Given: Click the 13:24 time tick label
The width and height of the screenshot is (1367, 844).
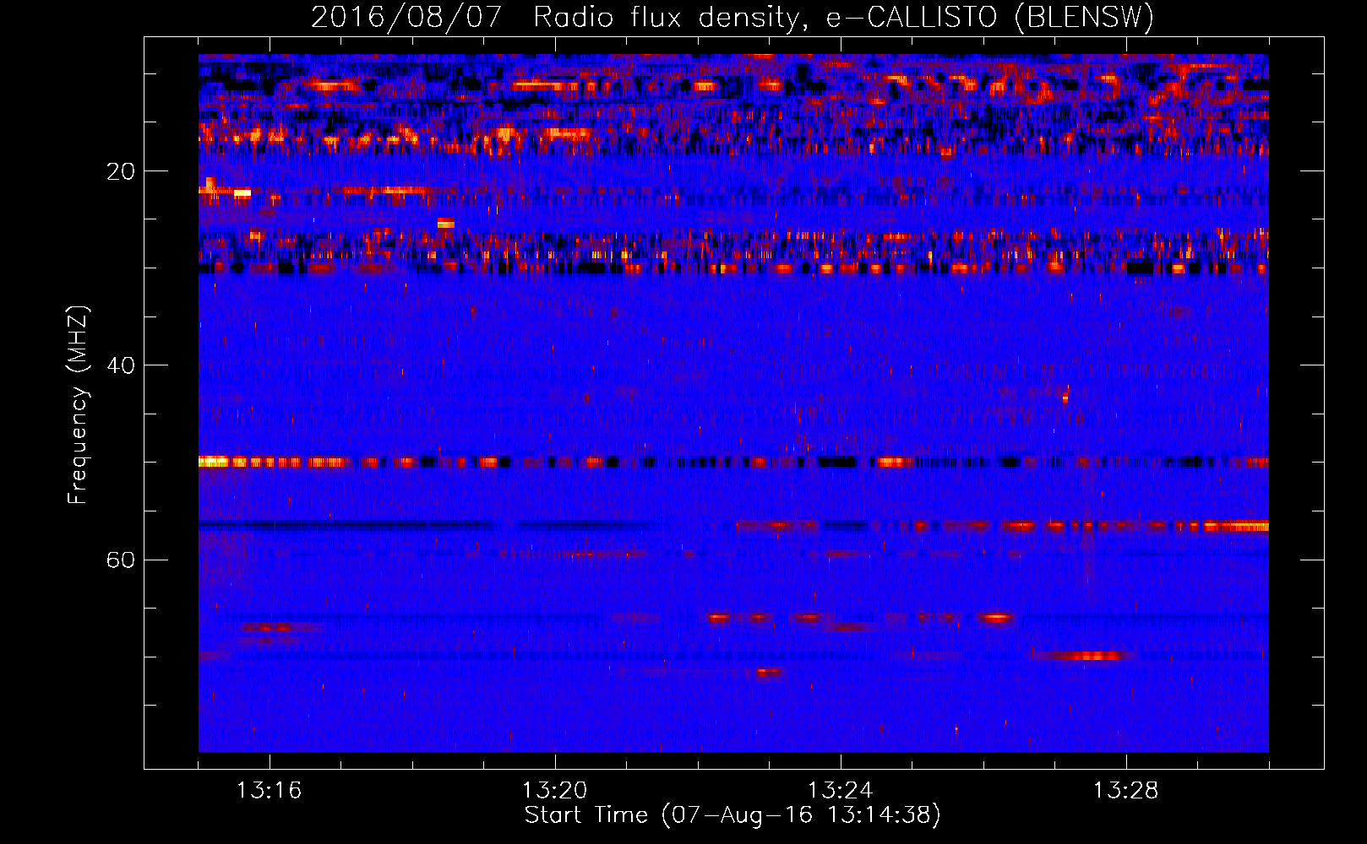Looking at the screenshot, I should coord(840,790).
